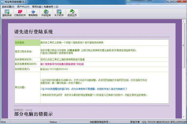Click the 常见问题 row label
The width and height of the screenshot is (187, 124).
20,87
